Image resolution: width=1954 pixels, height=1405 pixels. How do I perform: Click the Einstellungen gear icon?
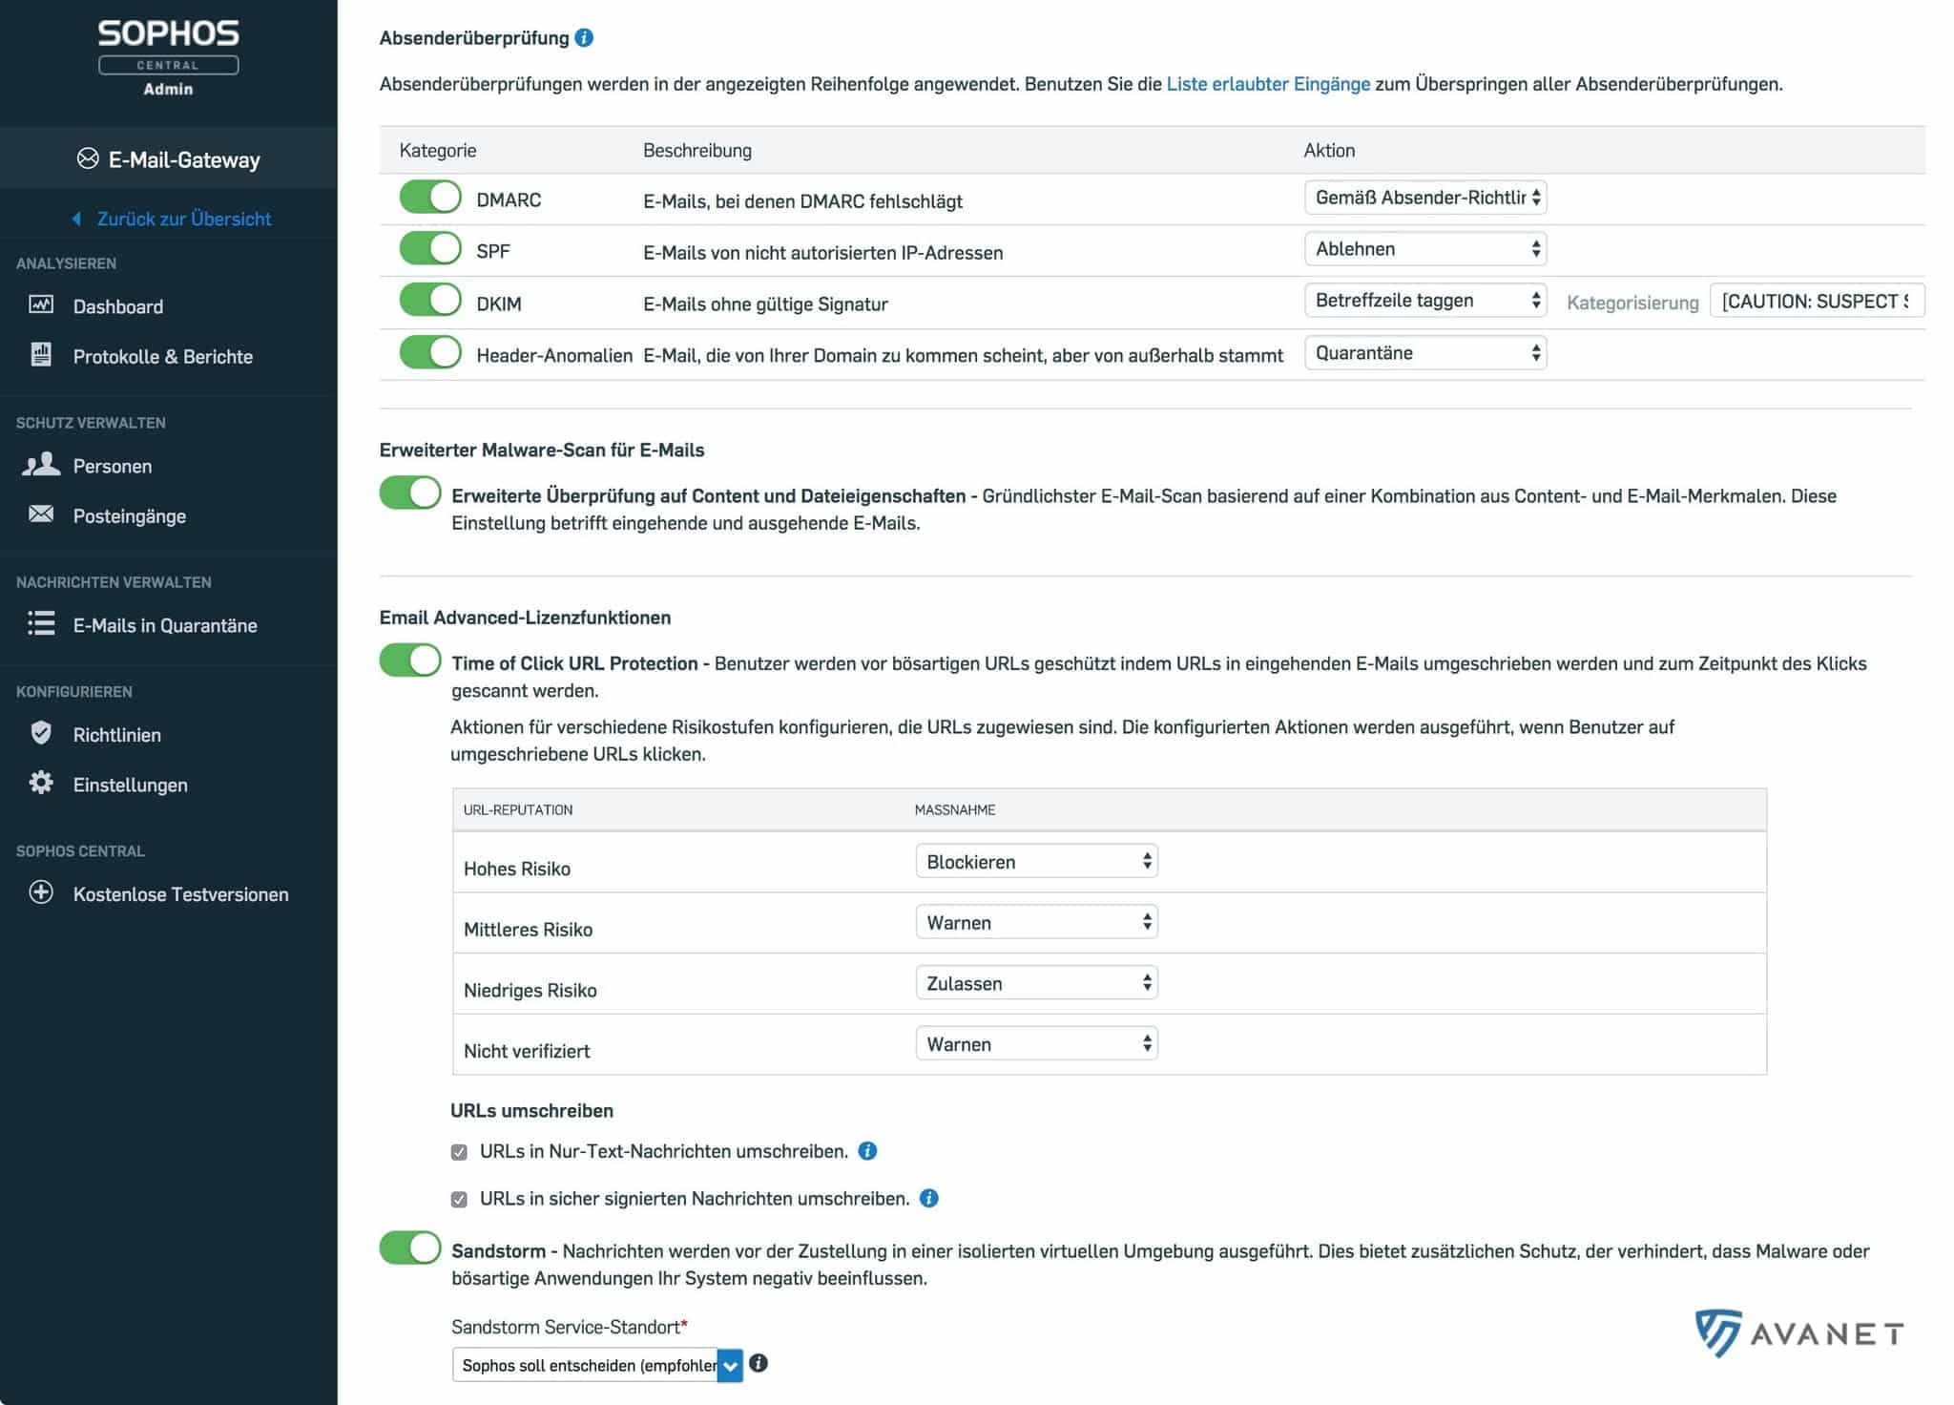(41, 784)
